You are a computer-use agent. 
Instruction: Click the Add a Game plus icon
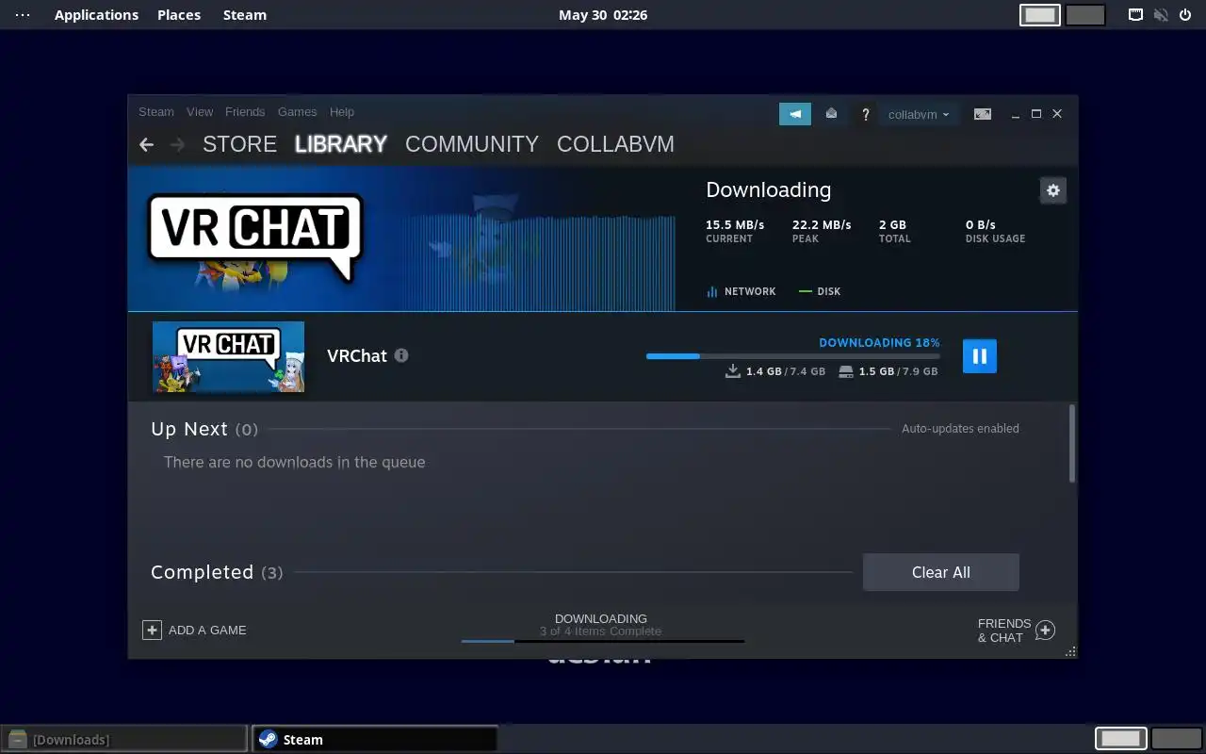[x=152, y=630]
